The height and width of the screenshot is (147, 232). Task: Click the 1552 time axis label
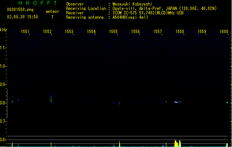(x=47, y=32)
